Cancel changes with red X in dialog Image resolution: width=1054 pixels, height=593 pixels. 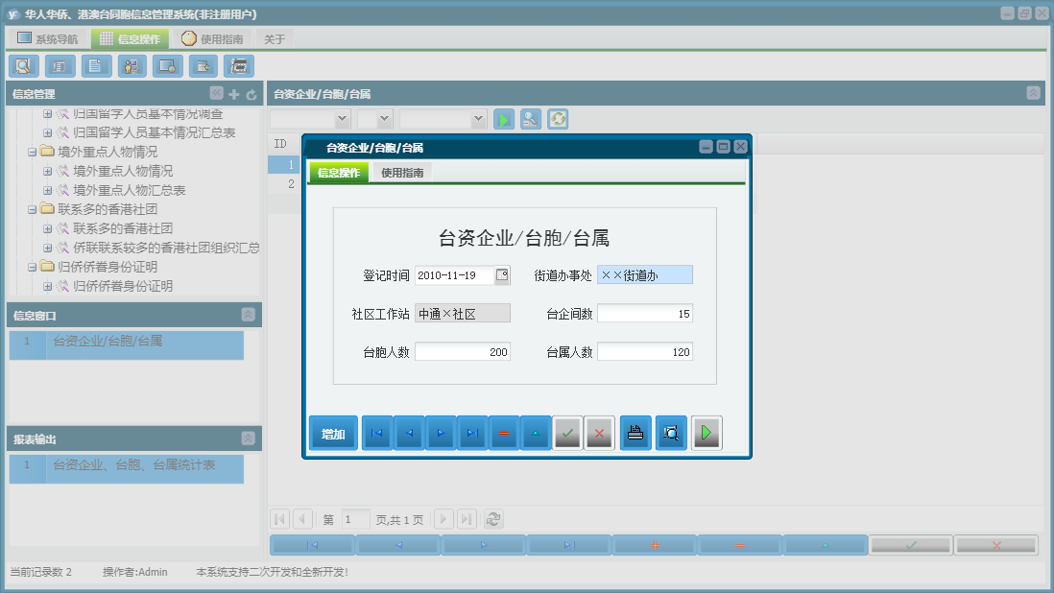click(x=600, y=433)
